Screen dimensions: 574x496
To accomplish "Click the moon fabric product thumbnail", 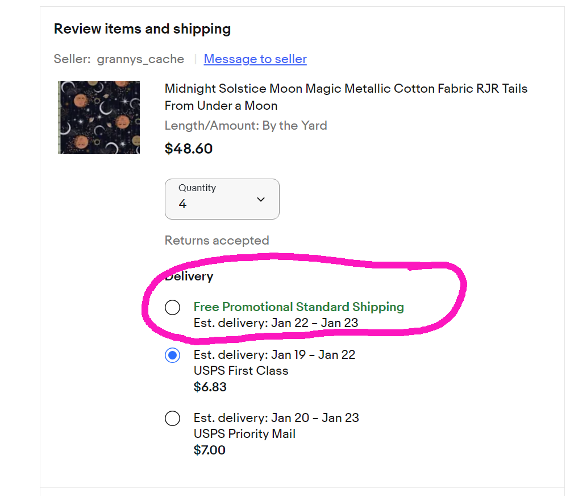I will pyautogui.click(x=99, y=117).
